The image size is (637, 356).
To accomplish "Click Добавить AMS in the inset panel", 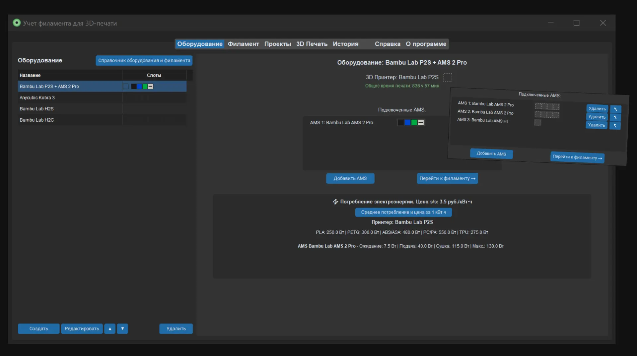I will 491,153.
